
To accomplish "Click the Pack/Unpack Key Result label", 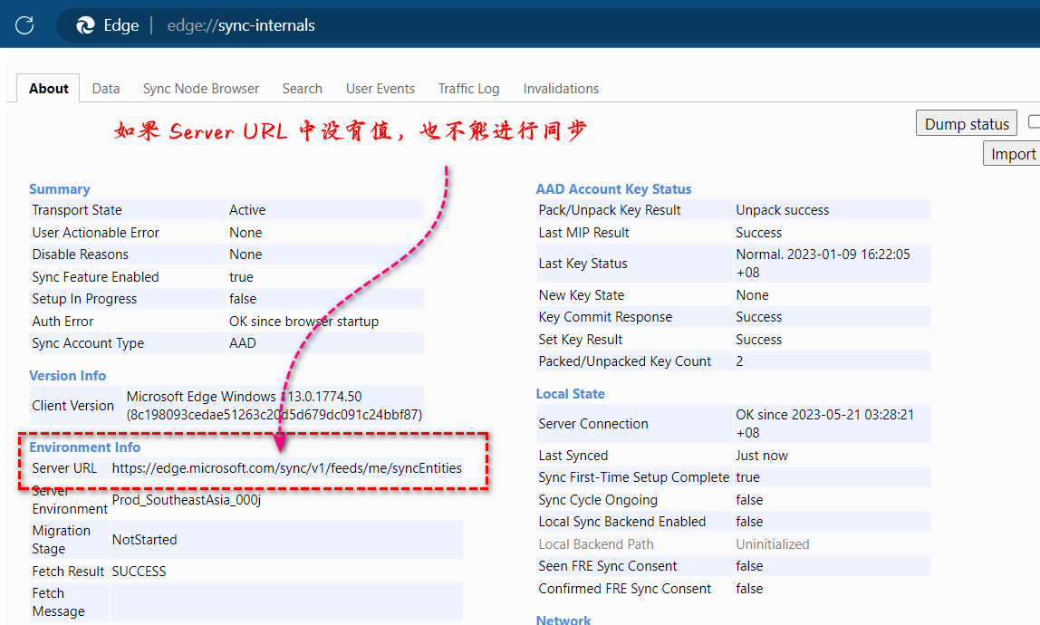I will [610, 210].
